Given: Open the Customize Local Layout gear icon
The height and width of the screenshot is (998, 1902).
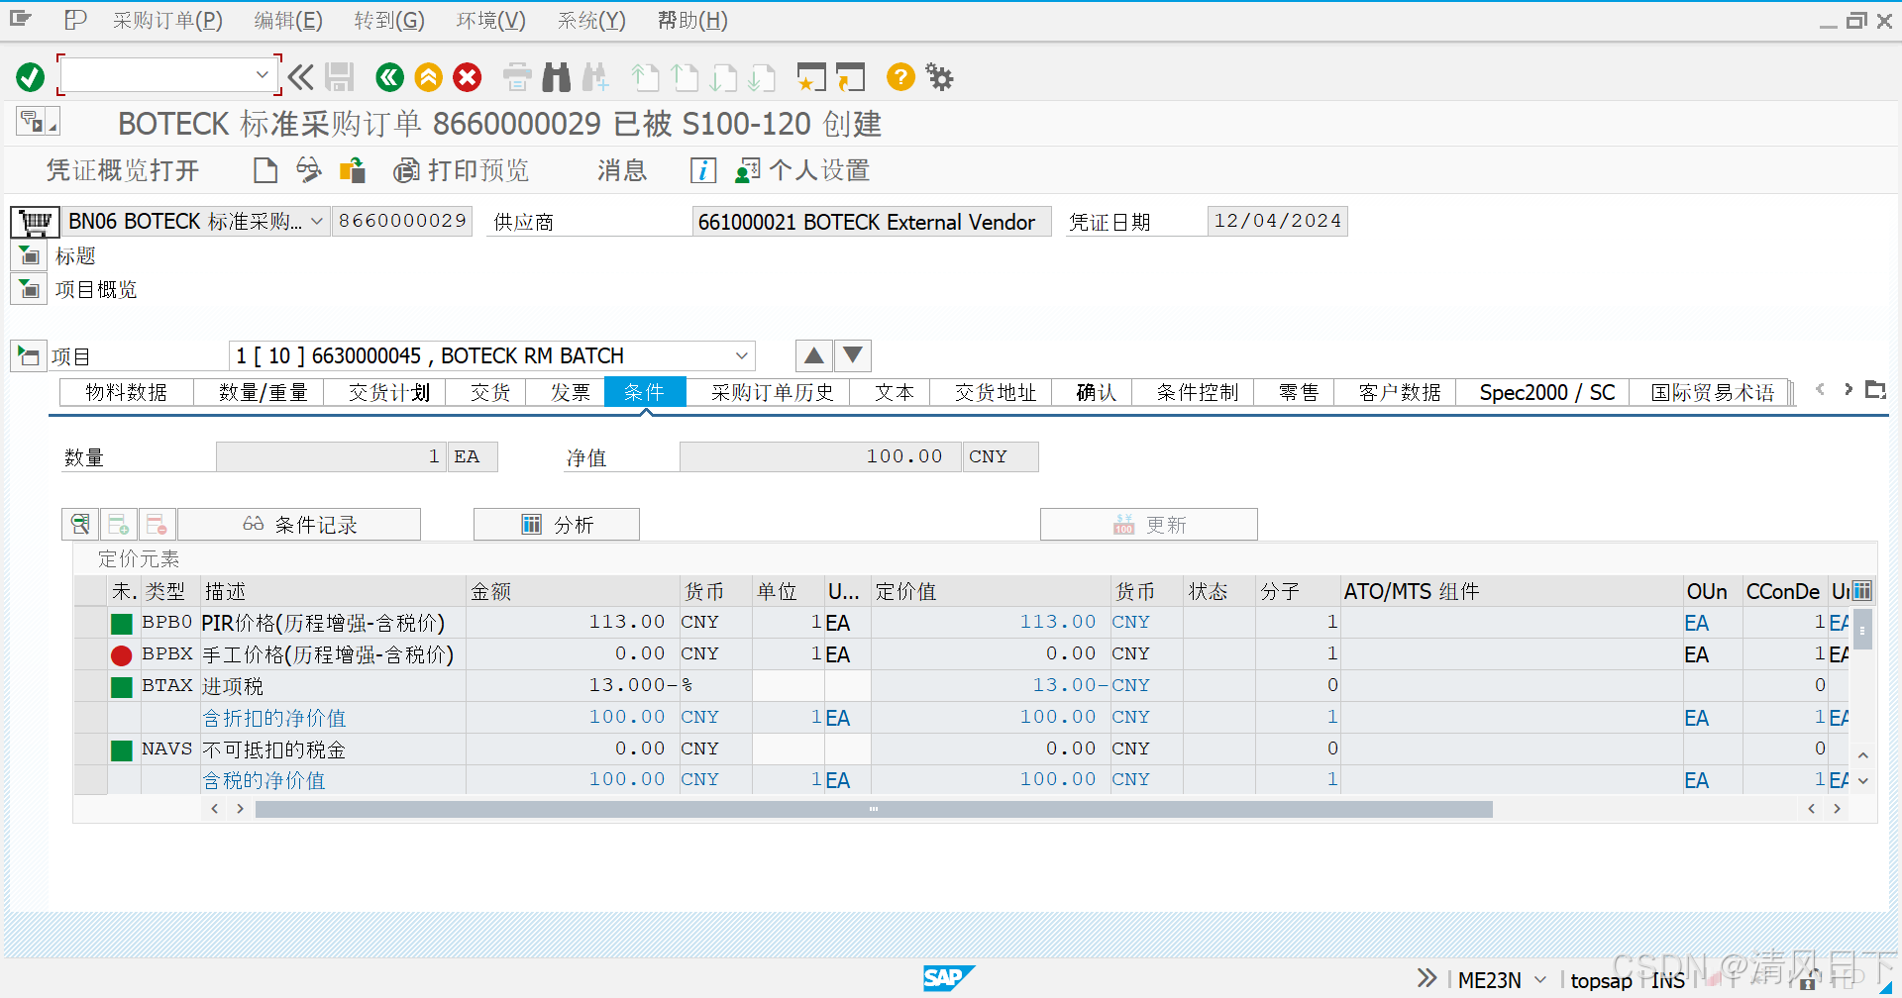Looking at the screenshot, I should [939, 76].
